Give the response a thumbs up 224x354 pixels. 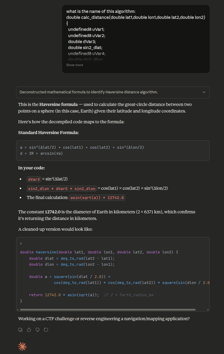(x=29, y=330)
